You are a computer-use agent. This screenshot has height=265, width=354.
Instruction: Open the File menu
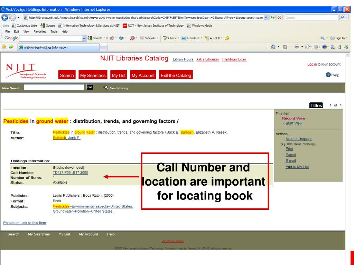click(8, 31)
